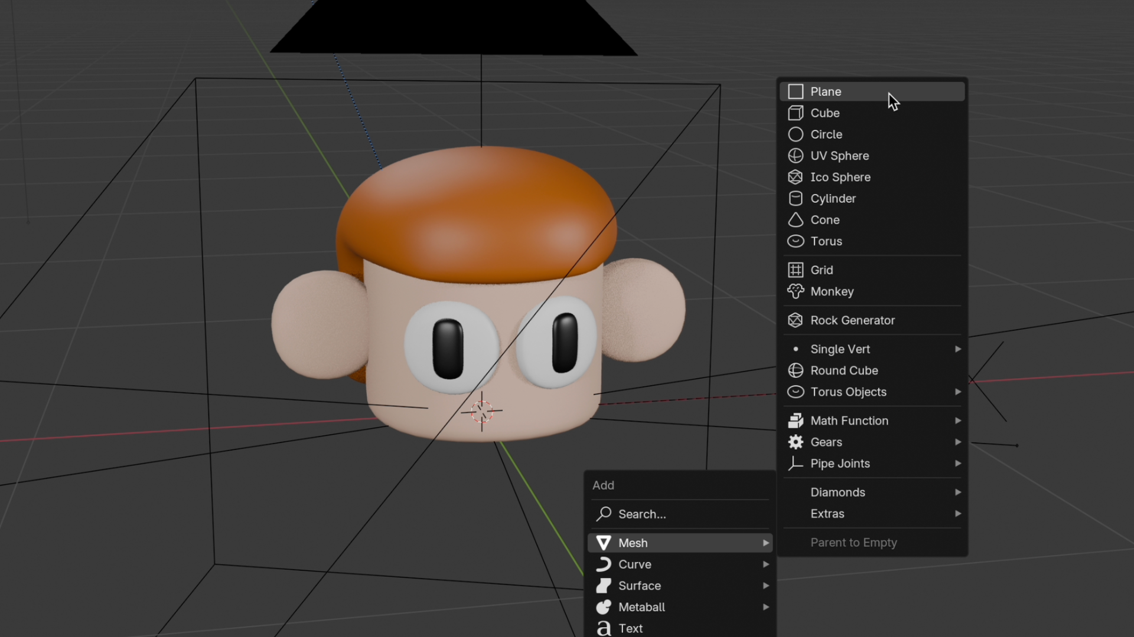Viewport: 1134px width, 637px height.
Task: Click the Search magnifier icon
Action: tap(604, 514)
